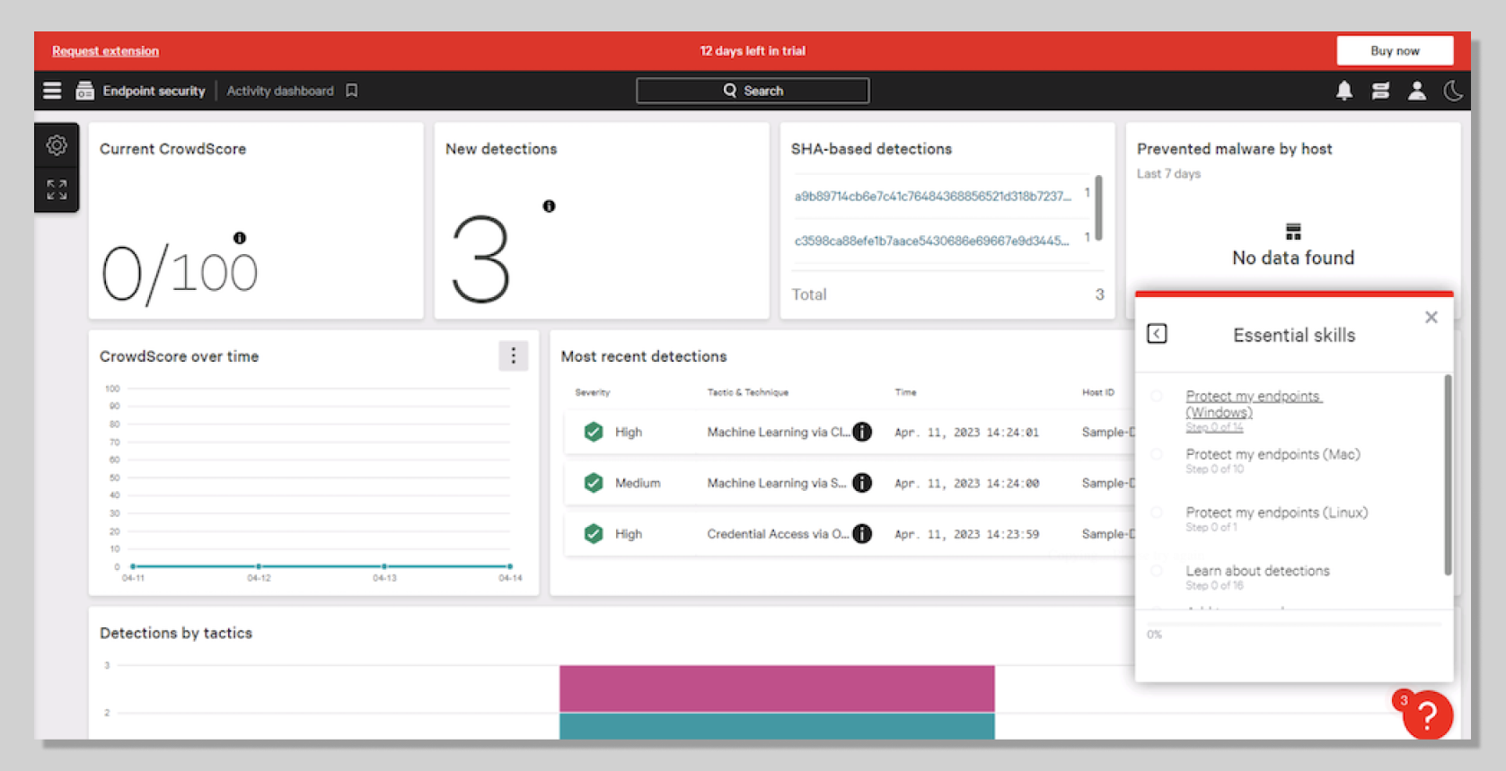Click Essential skills 0% progress bar
The image size is (1506, 771).
(1293, 624)
